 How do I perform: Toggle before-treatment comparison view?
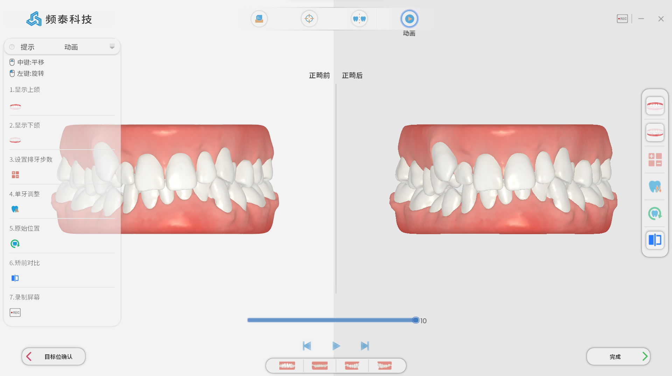655,240
